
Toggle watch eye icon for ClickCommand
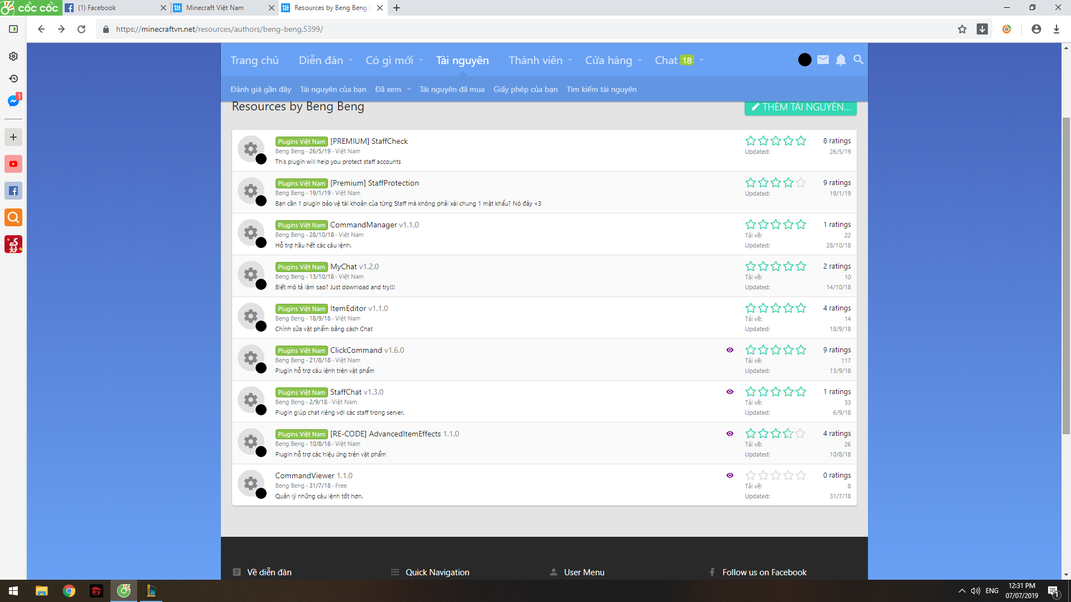730,350
